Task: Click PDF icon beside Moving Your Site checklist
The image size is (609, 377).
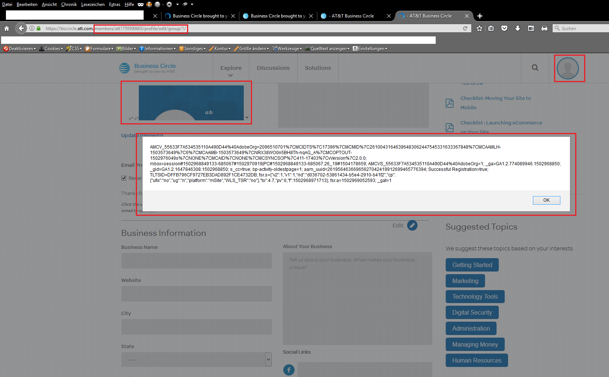Action: [x=449, y=103]
